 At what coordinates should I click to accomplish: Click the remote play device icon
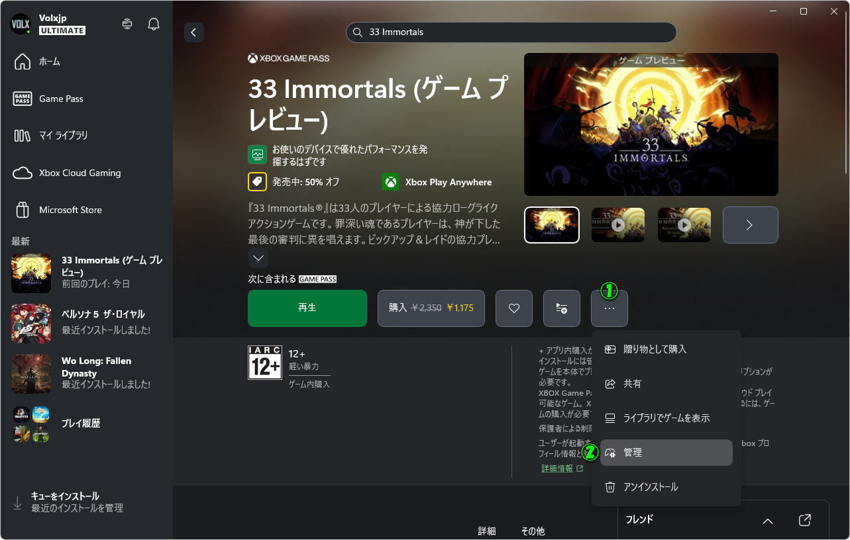(x=127, y=24)
